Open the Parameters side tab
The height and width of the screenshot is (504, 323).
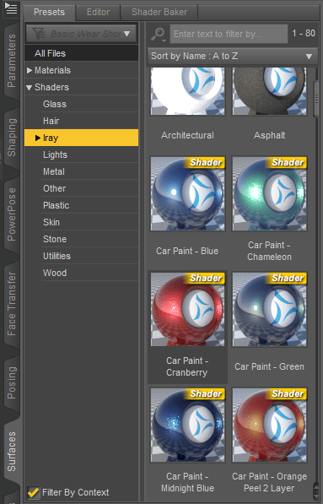click(x=12, y=61)
